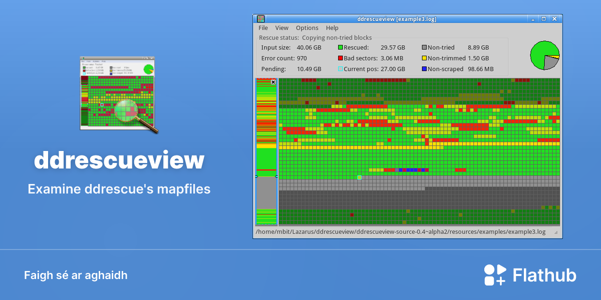The height and width of the screenshot is (300, 601).
Task: Open the Options menu
Action: (x=307, y=28)
